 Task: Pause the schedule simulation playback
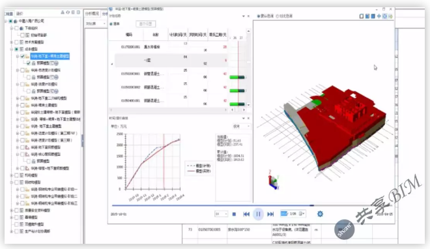tap(258, 214)
